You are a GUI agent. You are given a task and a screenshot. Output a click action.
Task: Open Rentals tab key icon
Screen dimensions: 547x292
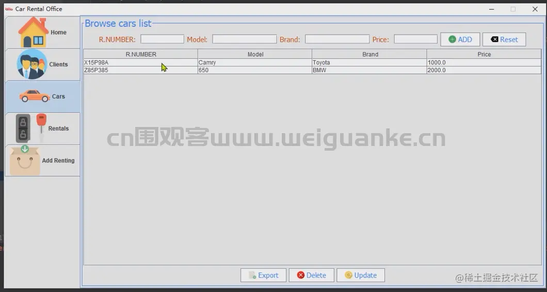31,128
